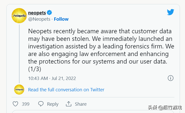
Task: Click small Neopets avatar beside conversation link
Action: [x=19, y=90]
